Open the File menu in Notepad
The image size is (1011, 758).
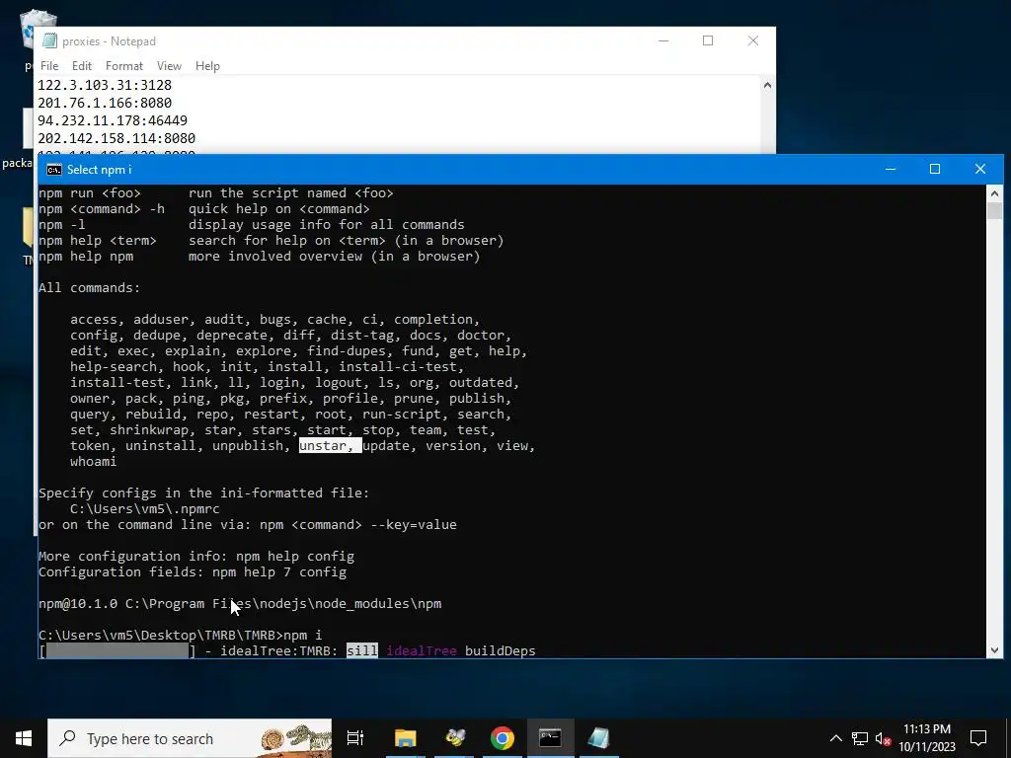49,66
